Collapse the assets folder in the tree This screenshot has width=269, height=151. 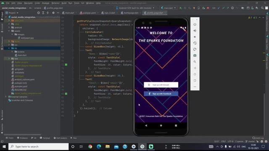(9, 31)
